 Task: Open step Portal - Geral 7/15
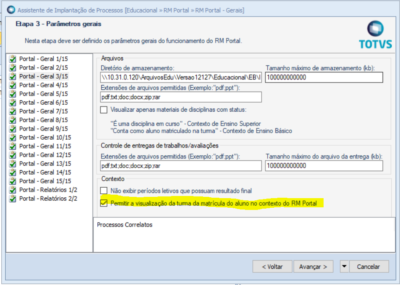(44, 111)
